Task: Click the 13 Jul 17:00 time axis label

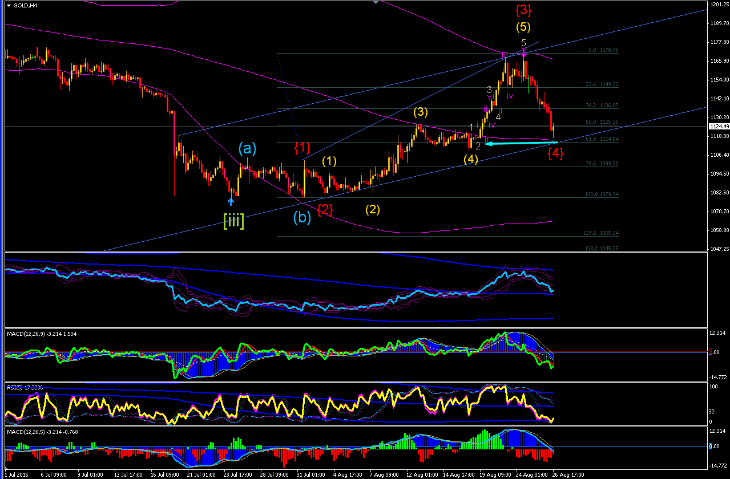Action: pos(128,474)
